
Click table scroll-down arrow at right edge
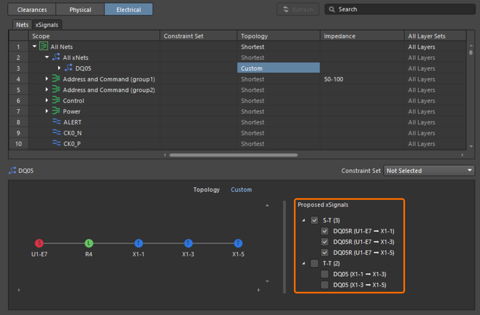click(471, 147)
